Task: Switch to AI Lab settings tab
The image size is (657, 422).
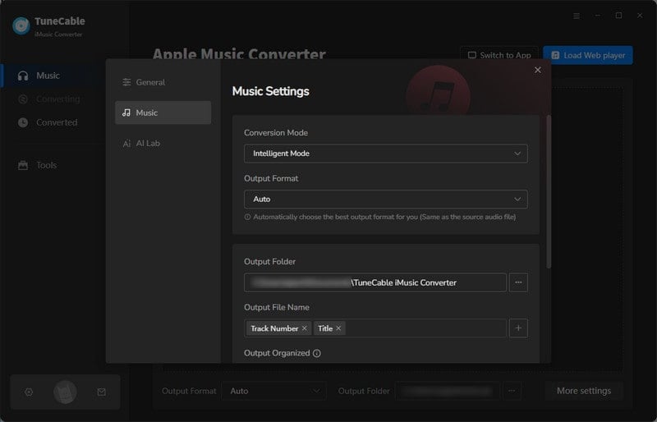Action: coord(163,144)
